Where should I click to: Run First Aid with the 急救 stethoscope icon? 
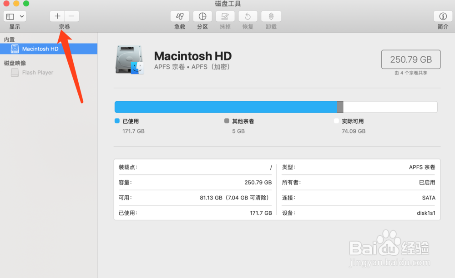coord(180,16)
